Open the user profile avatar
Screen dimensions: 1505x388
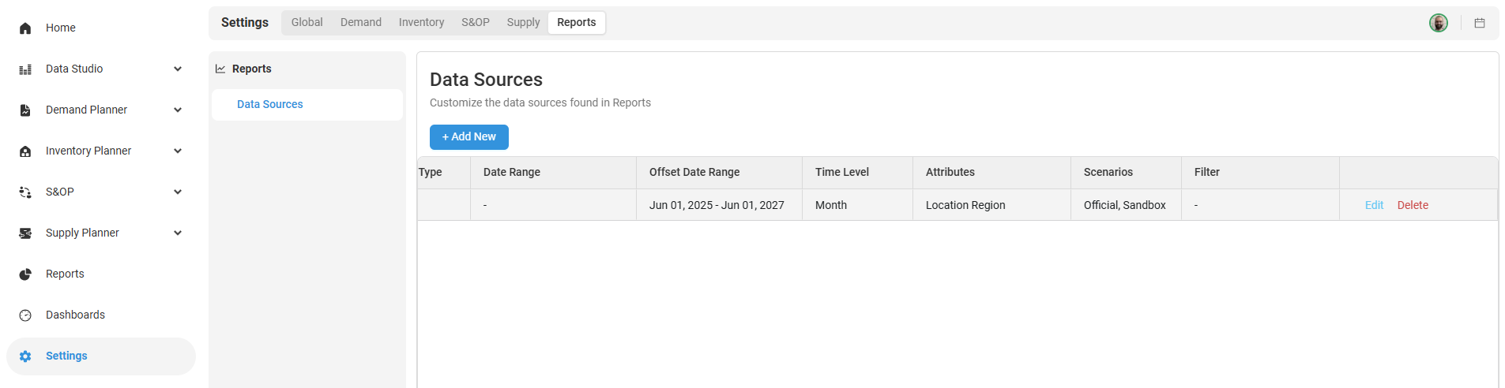[x=1439, y=24]
